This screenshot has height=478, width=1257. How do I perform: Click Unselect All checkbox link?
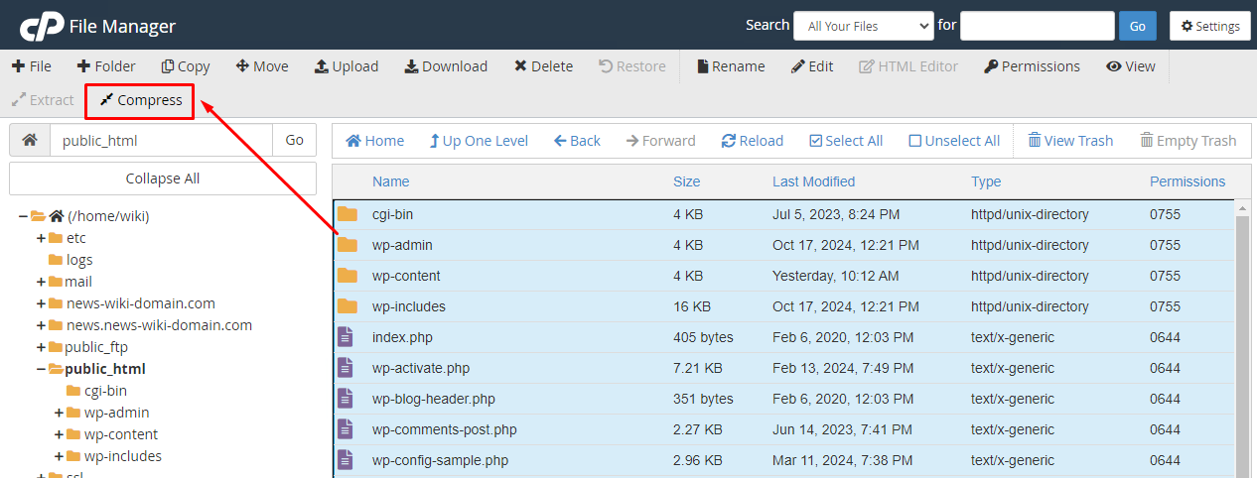click(954, 141)
